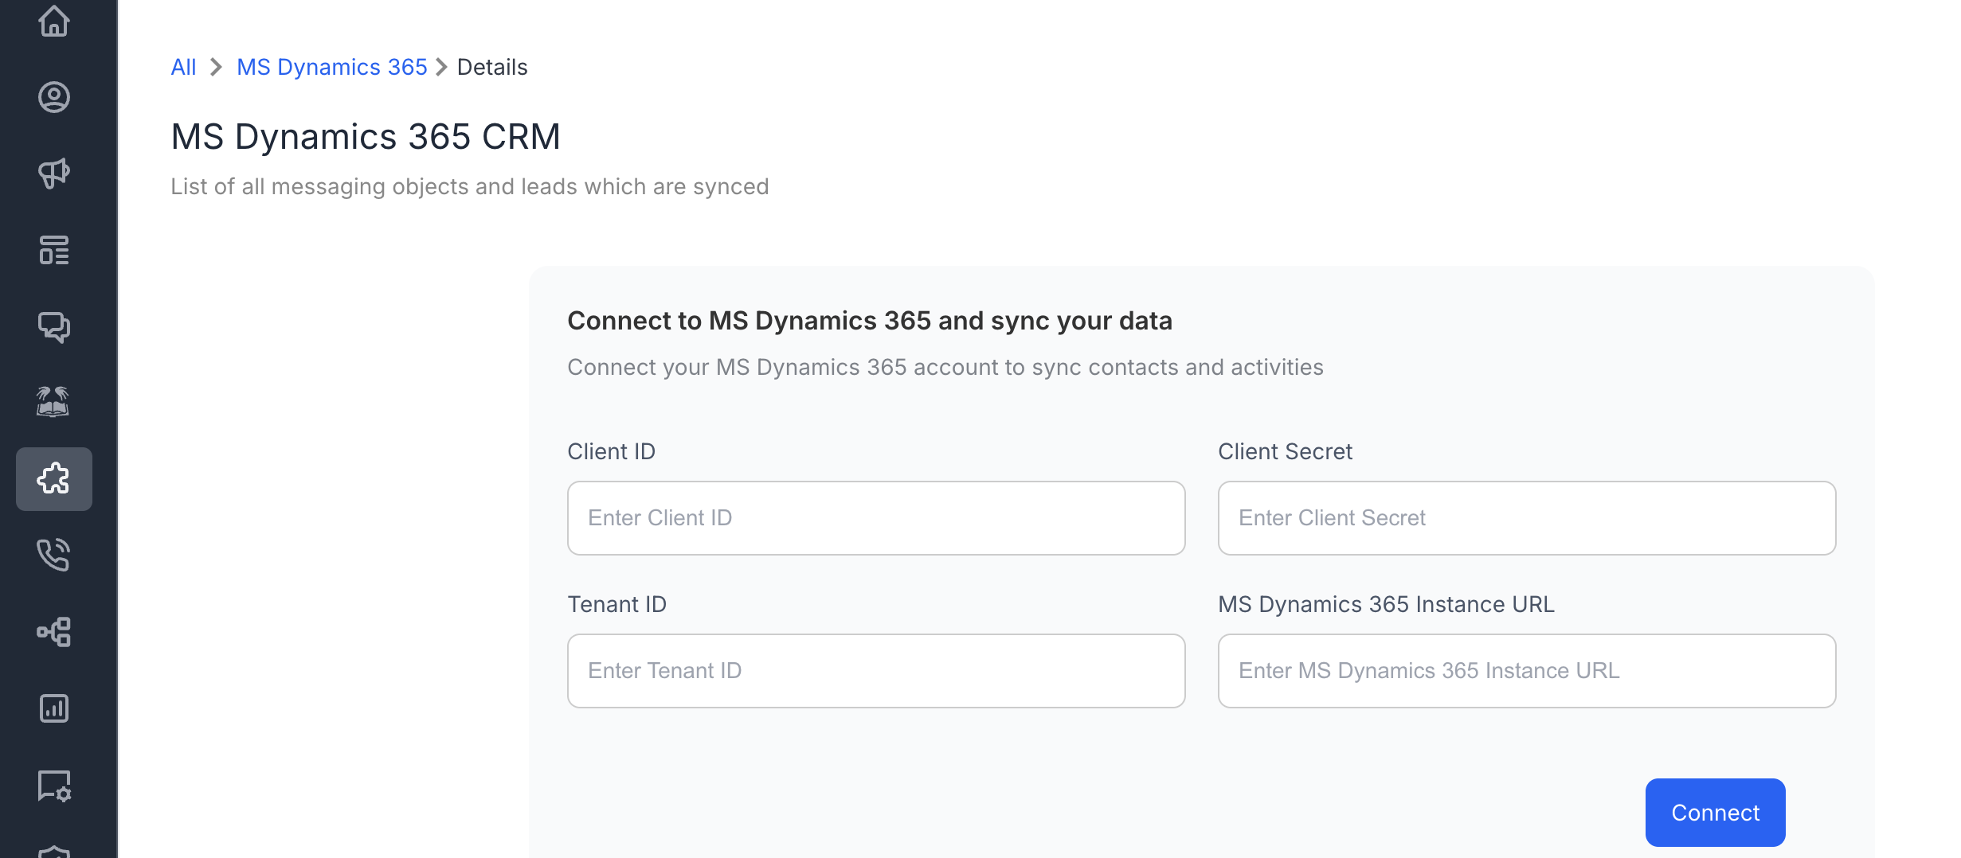
Task: Focus the Enter Client ID field
Action: click(x=876, y=518)
